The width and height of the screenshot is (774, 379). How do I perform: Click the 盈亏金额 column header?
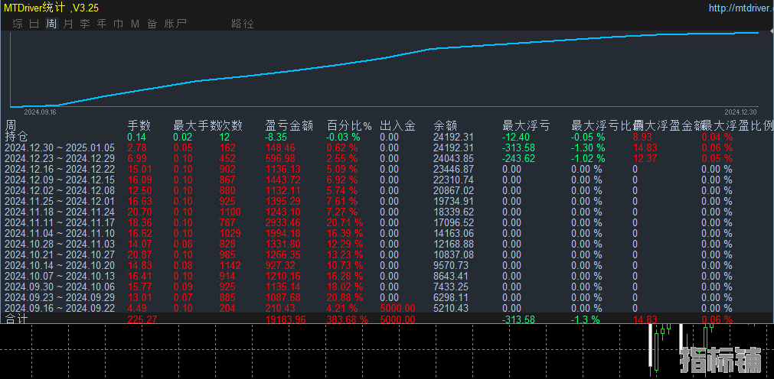(289, 125)
